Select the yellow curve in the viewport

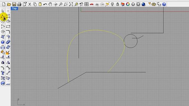[95, 30]
